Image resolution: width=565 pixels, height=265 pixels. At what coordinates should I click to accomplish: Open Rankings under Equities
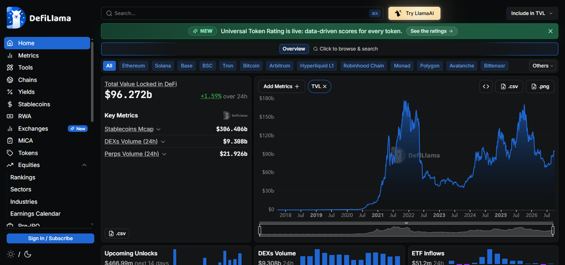tap(23, 177)
